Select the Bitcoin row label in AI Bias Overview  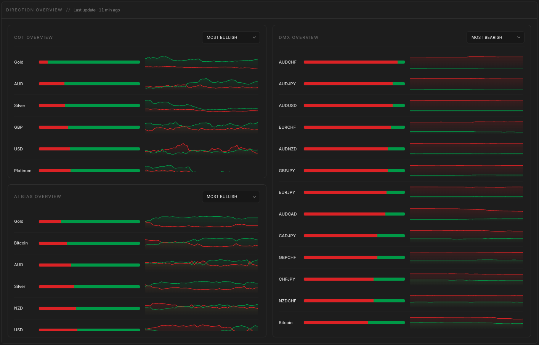tap(21, 243)
